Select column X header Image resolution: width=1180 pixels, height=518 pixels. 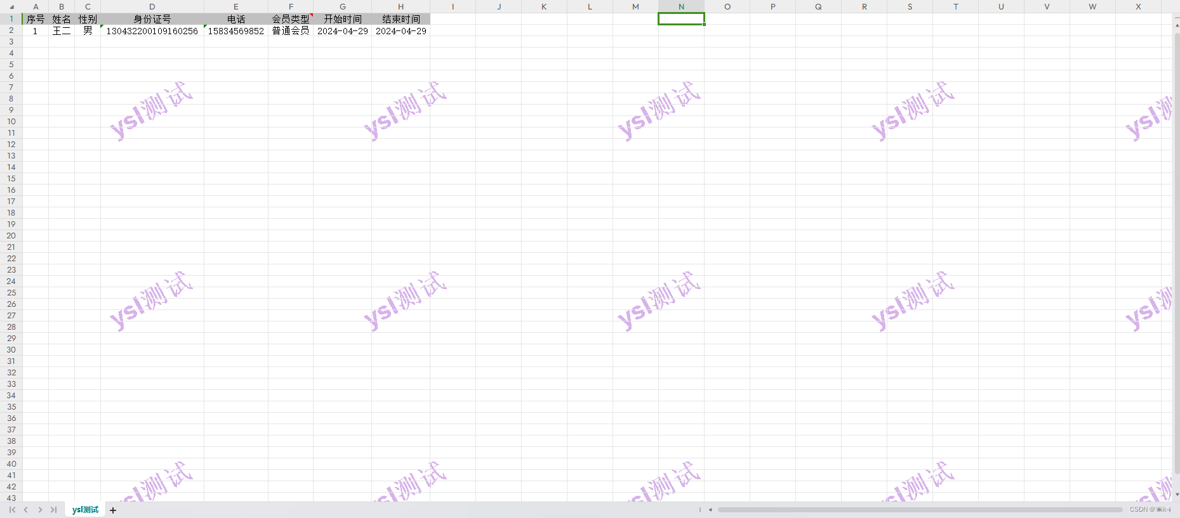pos(1139,6)
